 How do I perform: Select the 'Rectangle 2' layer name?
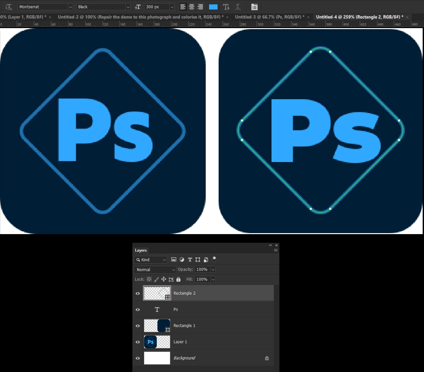pyautogui.click(x=185, y=293)
